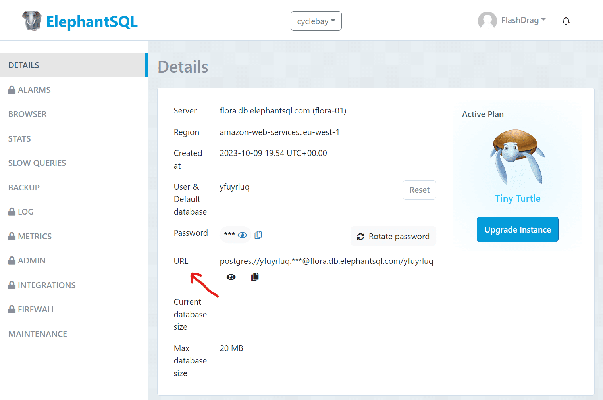Click the masked *** password value
This screenshot has height=400, width=603.
click(x=229, y=235)
